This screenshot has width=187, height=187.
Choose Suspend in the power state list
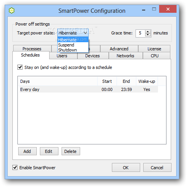click(x=73, y=45)
